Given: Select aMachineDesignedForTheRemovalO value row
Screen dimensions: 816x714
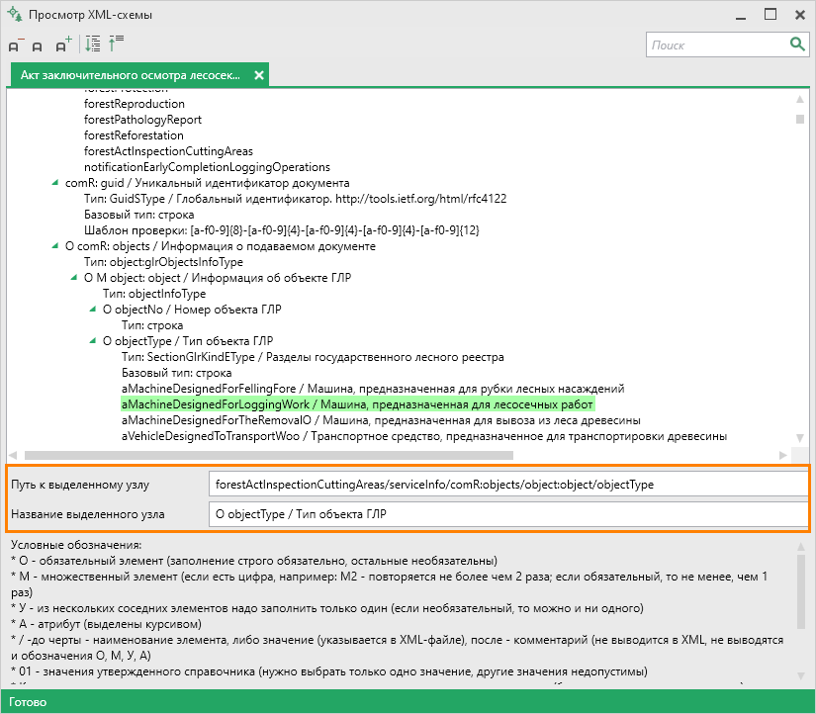Looking at the screenshot, I should point(381,420).
